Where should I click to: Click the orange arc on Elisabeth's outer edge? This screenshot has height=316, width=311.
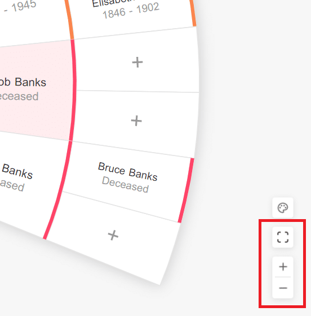pos(193,13)
